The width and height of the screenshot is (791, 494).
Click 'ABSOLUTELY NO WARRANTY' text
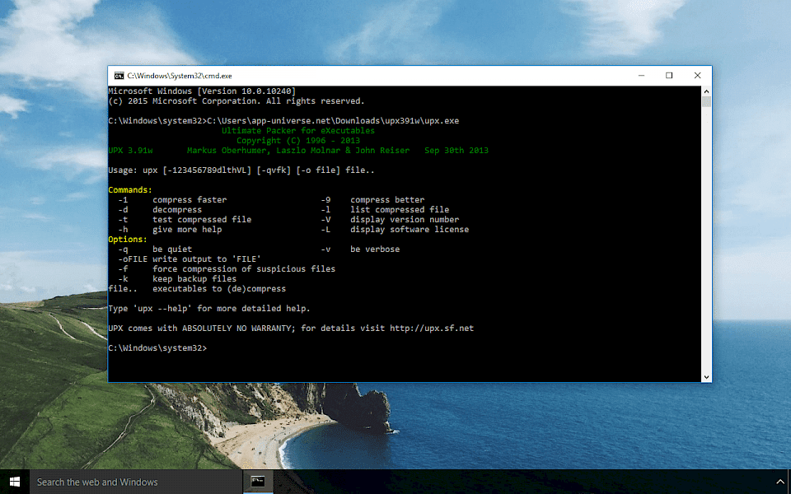(x=236, y=329)
